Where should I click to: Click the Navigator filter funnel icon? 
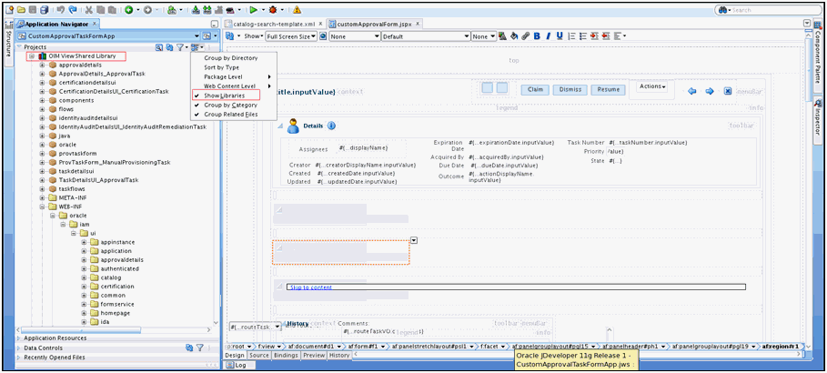[x=180, y=47]
